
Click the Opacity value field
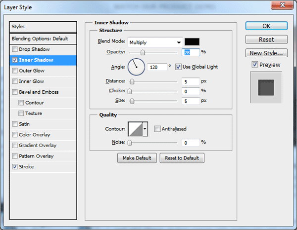(191, 52)
